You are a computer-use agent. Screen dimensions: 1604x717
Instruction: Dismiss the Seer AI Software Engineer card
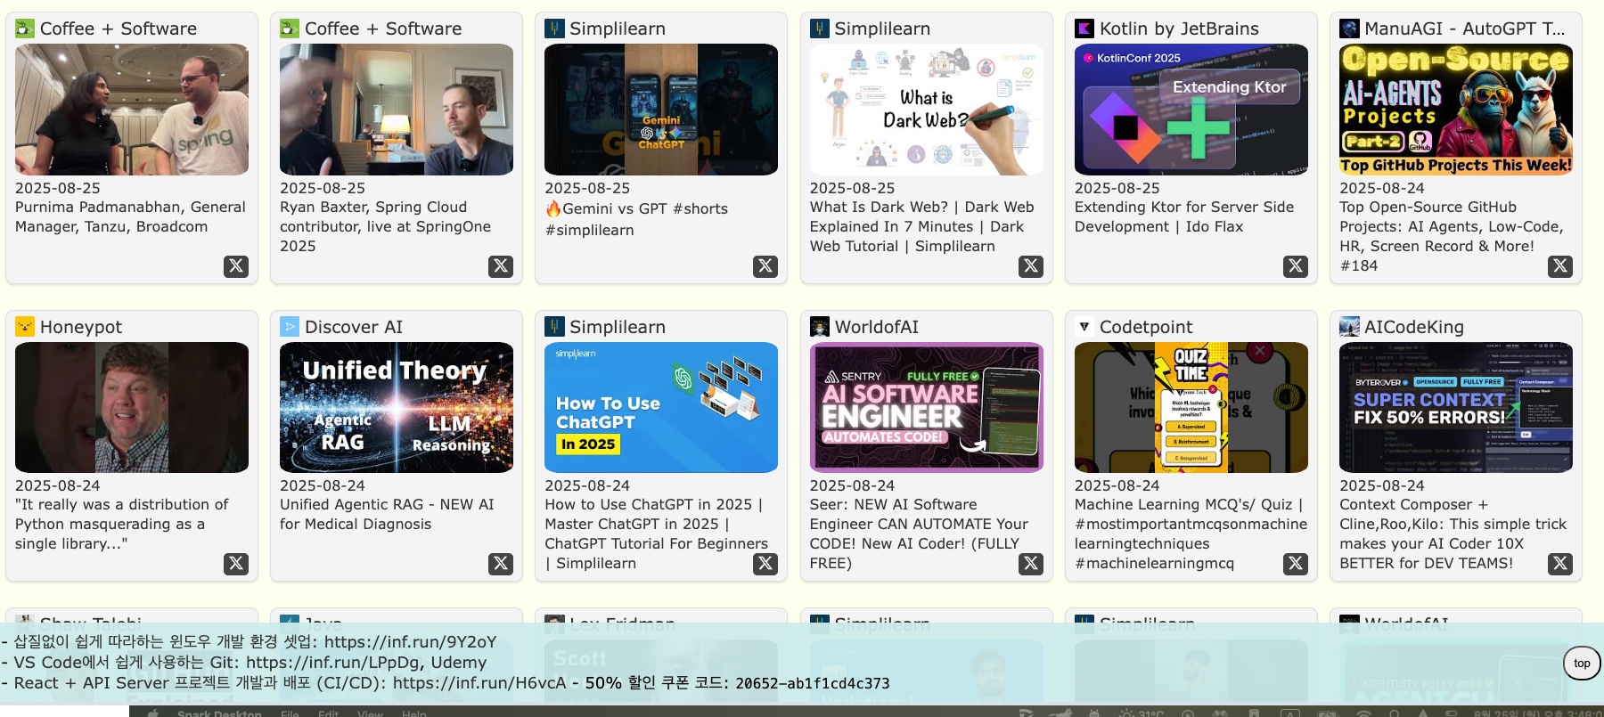click(1031, 563)
